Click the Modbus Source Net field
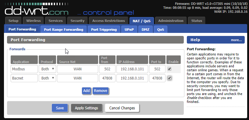249x120 pixels. click(77, 69)
